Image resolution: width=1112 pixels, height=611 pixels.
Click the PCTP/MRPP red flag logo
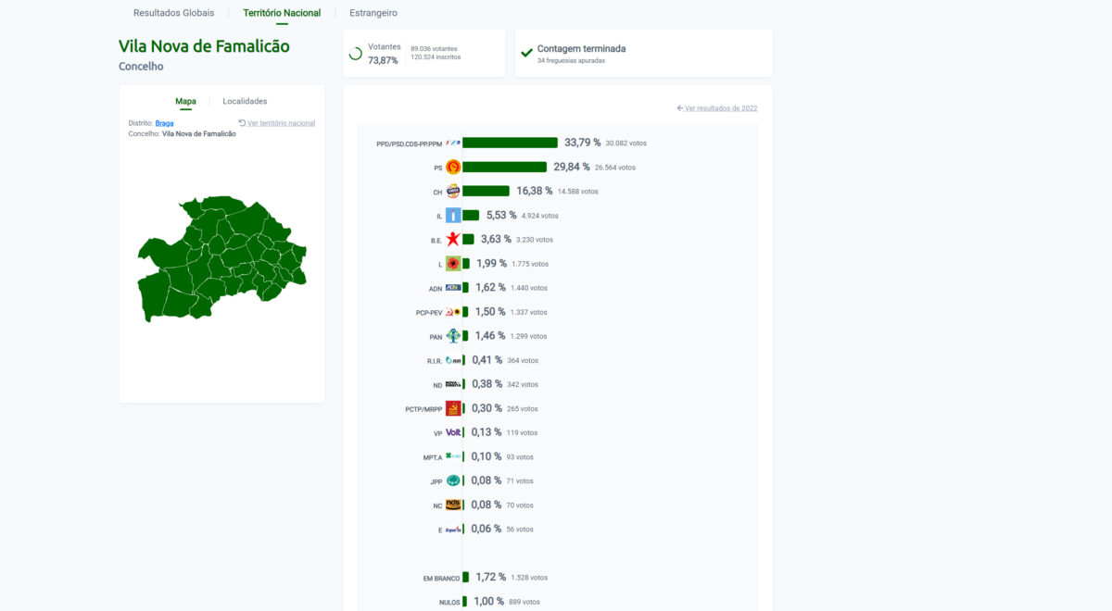(453, 408)
